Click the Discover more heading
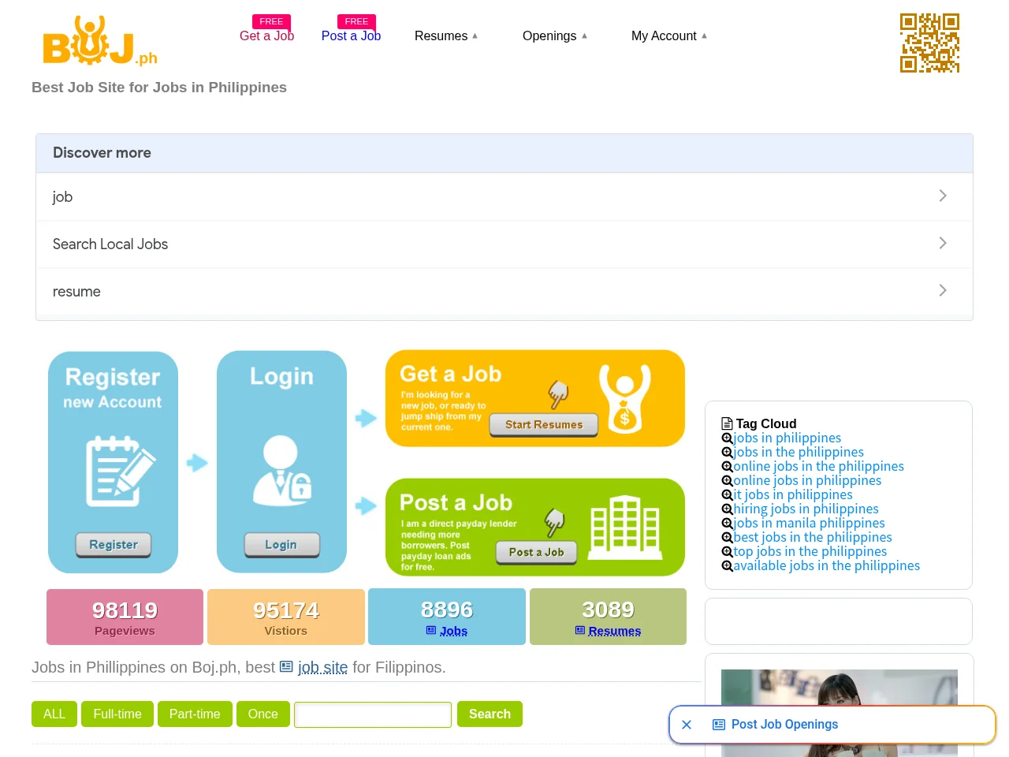Image resolution: width=1009 pixels, height=757 pixels. click(102, 153)
